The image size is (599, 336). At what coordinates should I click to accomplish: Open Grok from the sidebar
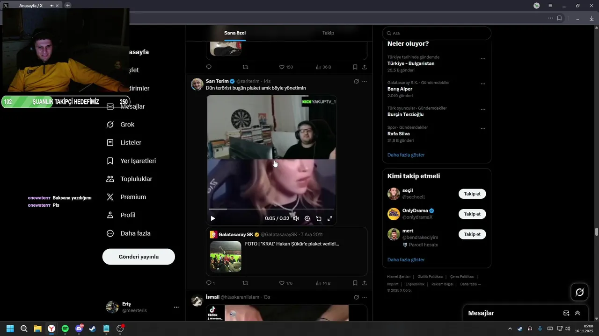pyautogui.click(x=121, y=125)
